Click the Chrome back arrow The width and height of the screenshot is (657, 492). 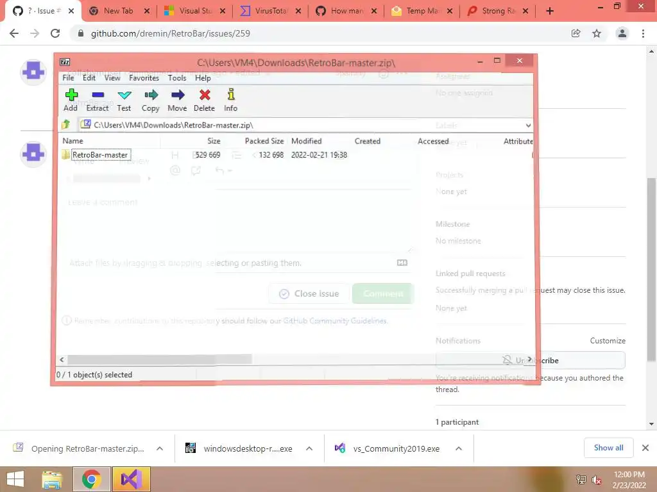[14, 33]
